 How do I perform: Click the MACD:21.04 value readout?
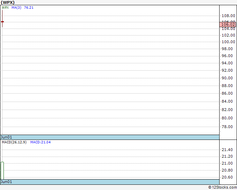40,142
